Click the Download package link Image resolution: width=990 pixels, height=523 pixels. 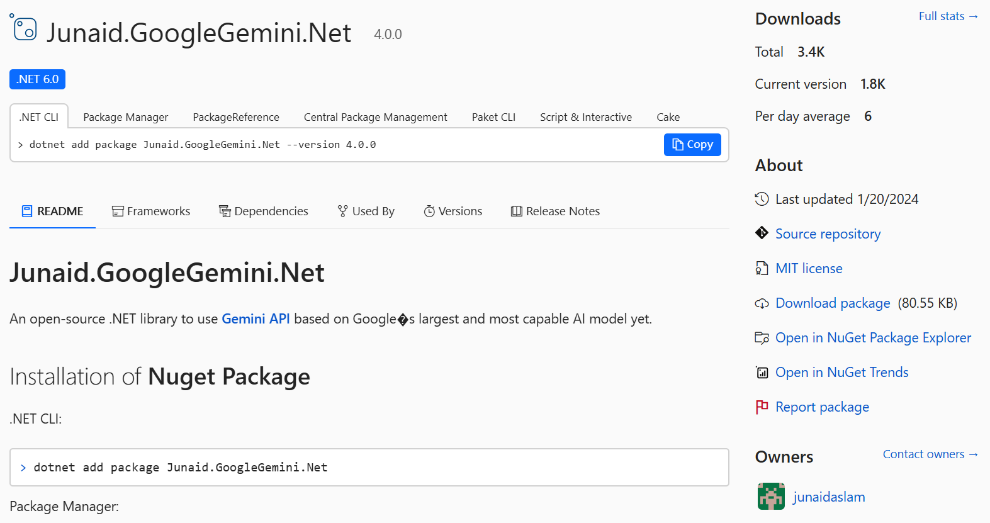(833, 303)
